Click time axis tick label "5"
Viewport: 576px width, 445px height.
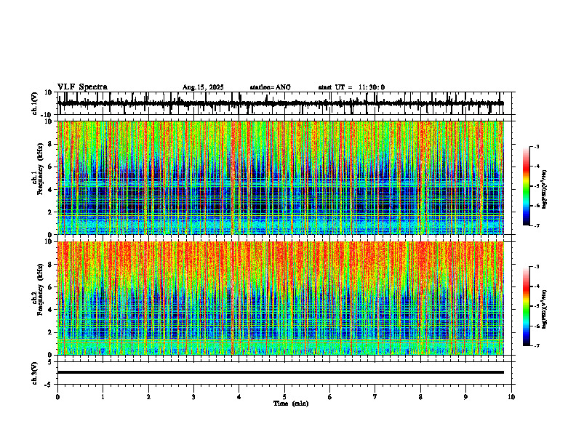tap(284, 397)
